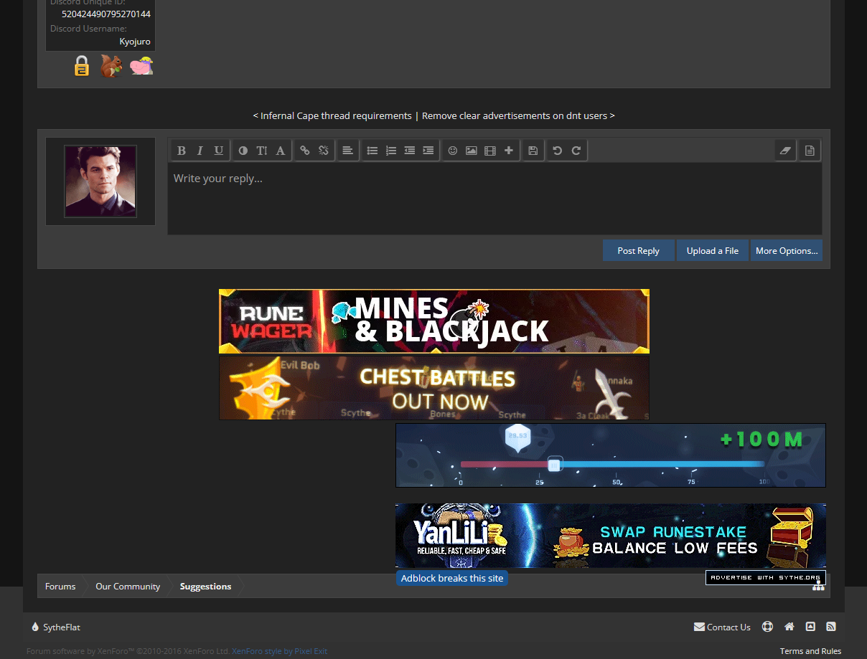The height and width of the screenshot is (659, 867).
Task: Select the Kyojuro Discord username text
Action: click(135, 42)
